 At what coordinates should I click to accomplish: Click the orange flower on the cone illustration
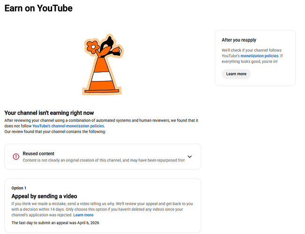[x=92, y=47]
